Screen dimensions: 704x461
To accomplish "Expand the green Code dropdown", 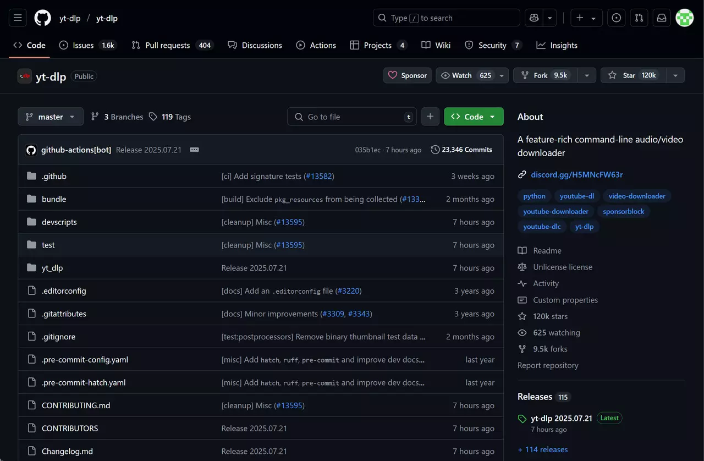I will 474,117.
